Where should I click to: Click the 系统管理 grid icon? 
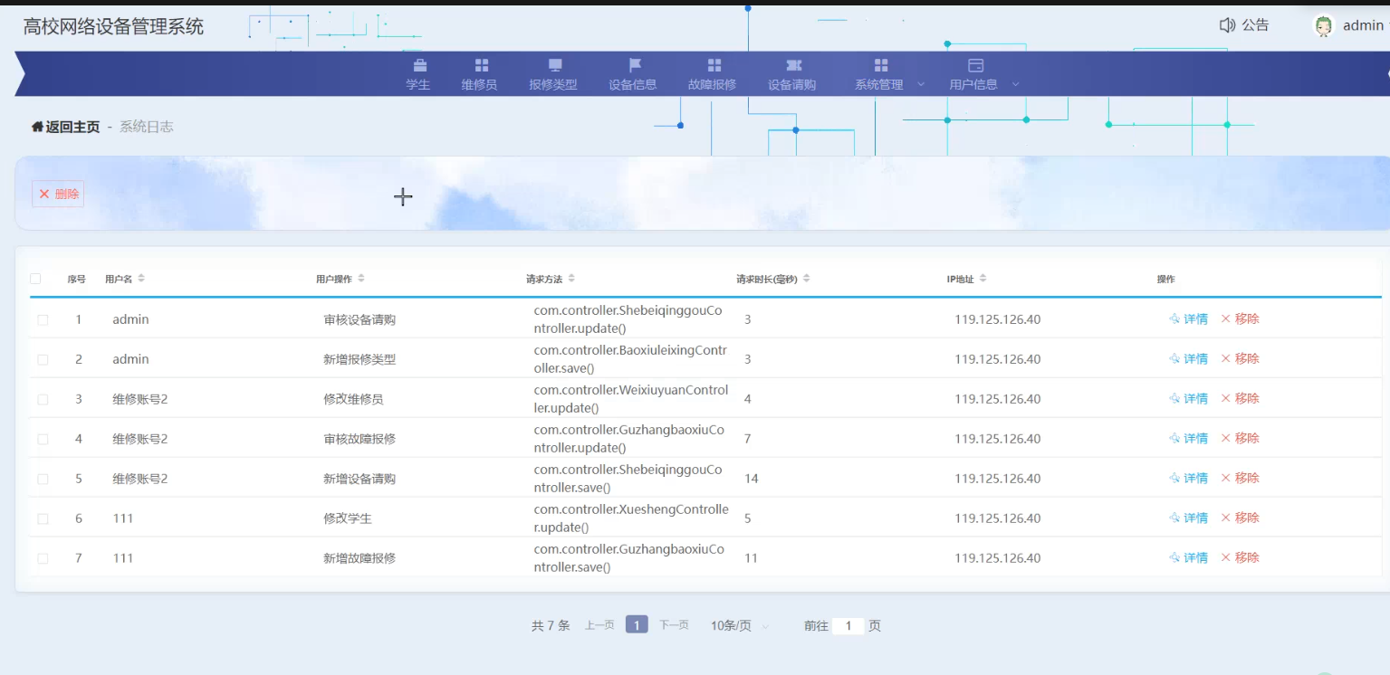(x=881, y=65)
